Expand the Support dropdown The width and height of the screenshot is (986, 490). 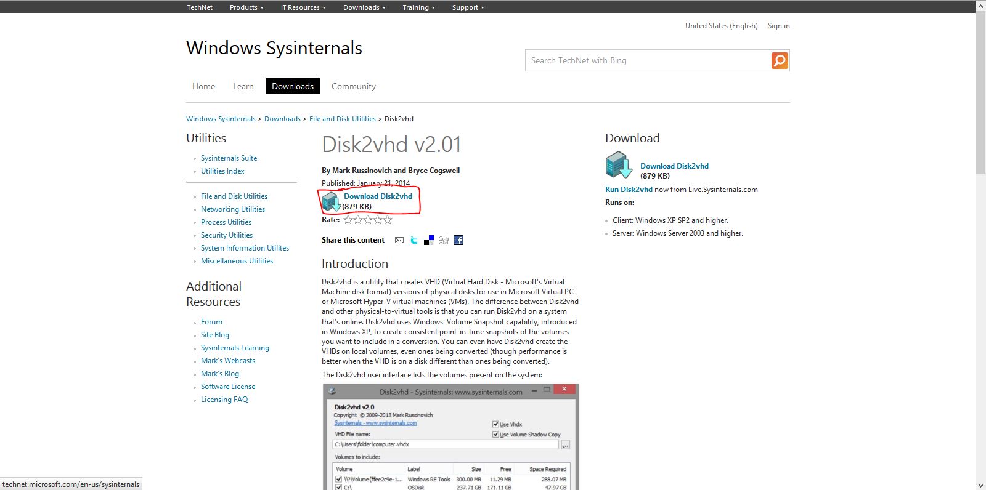click(x=468, y=7)
